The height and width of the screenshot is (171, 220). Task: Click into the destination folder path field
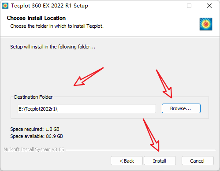(86, 109)
